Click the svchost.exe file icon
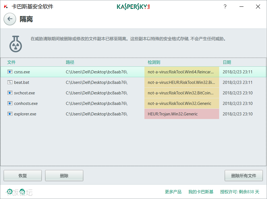This screenshot has height=199, width=267. coord(10,93)
